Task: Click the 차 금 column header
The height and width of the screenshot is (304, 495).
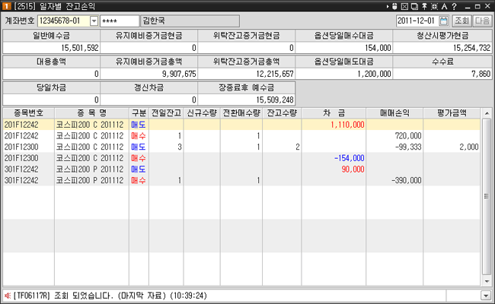Action: point(334,113)
